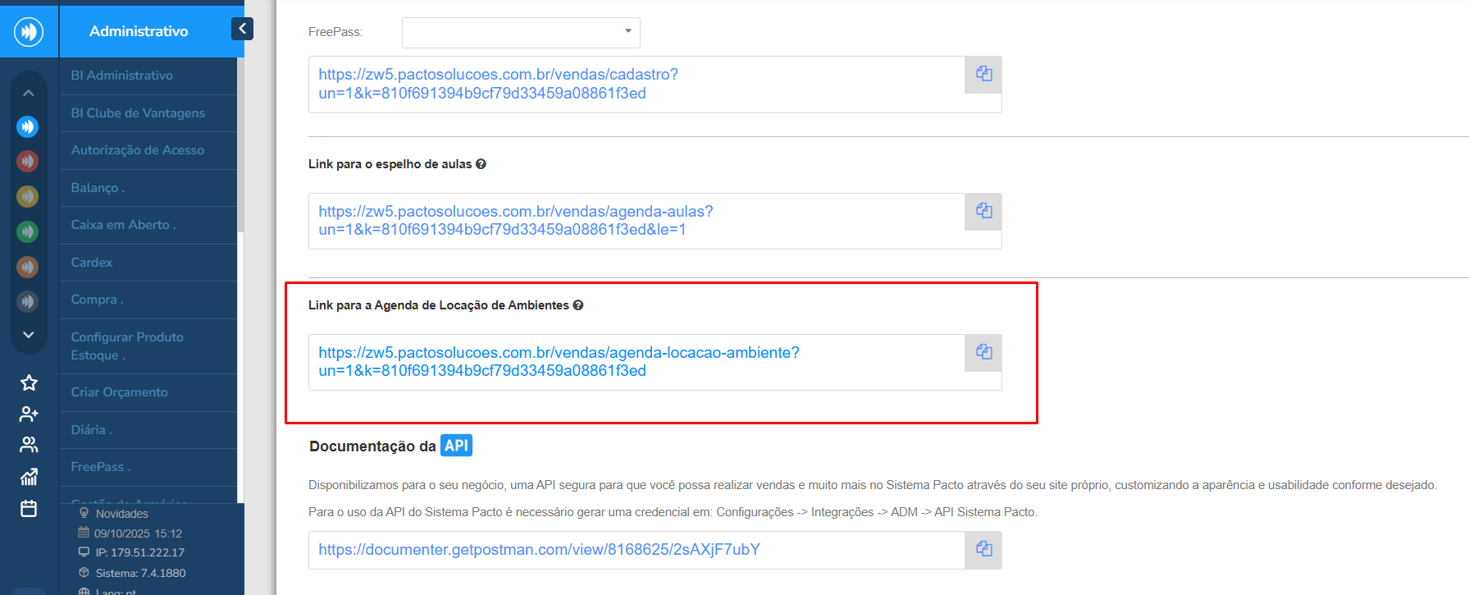1469x595 pixels.
Task: Copy the agenda-locacao-ambiente link
Action: 983,352
